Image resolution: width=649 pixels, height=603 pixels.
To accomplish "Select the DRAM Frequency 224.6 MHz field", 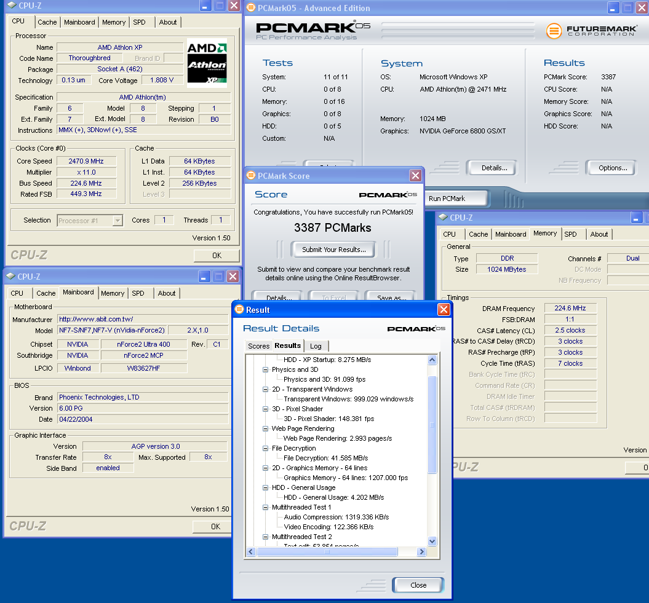I will pos(570,308).
